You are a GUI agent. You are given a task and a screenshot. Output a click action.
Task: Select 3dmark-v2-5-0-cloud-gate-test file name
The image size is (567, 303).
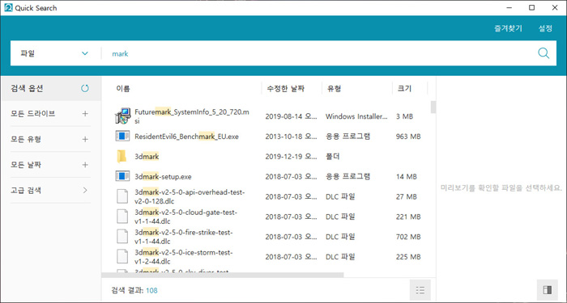point(185,217)
